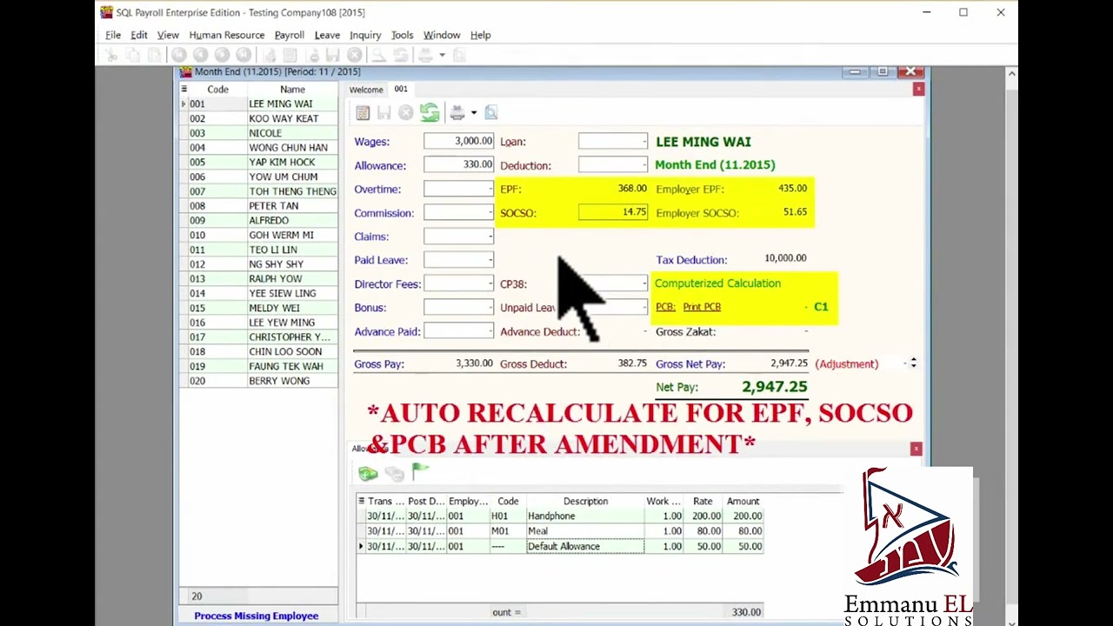Open the Tools menu
This screenshot has height=626, width=1113.
(402, 35)
